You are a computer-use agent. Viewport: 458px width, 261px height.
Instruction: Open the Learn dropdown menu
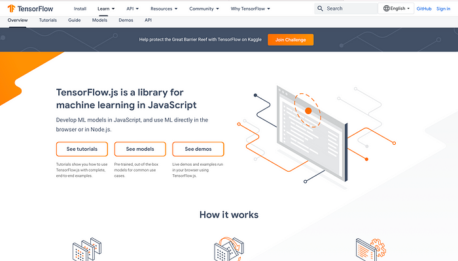(106, 8)
